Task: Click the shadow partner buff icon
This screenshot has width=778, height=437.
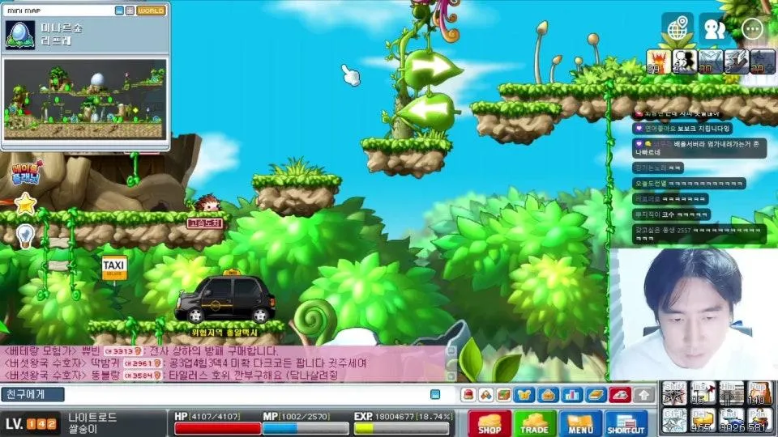Action: pyautogui.click(x=684, y=62)
